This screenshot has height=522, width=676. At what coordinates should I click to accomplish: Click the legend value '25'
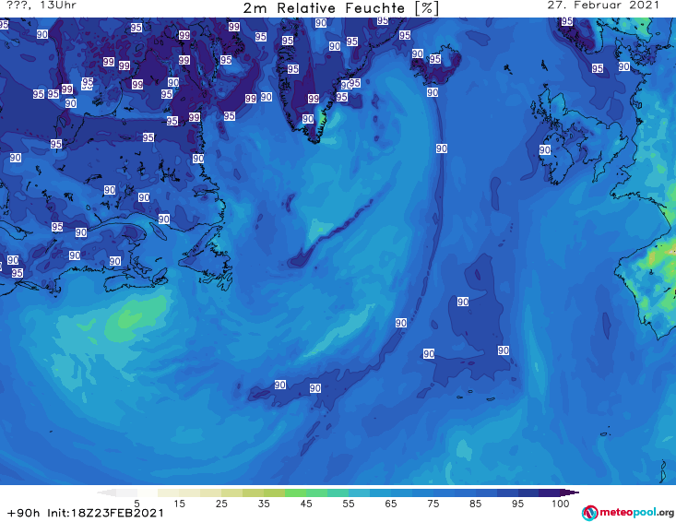221,504
